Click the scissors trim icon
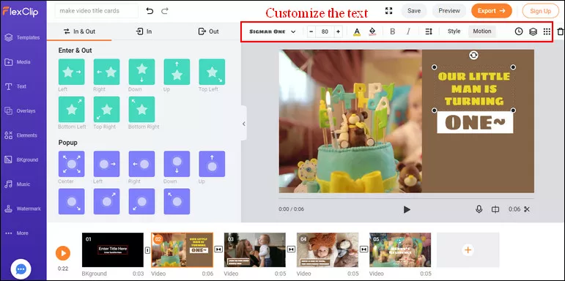Image resolution: width=565 pixels, height=281 pixels. 527,209
